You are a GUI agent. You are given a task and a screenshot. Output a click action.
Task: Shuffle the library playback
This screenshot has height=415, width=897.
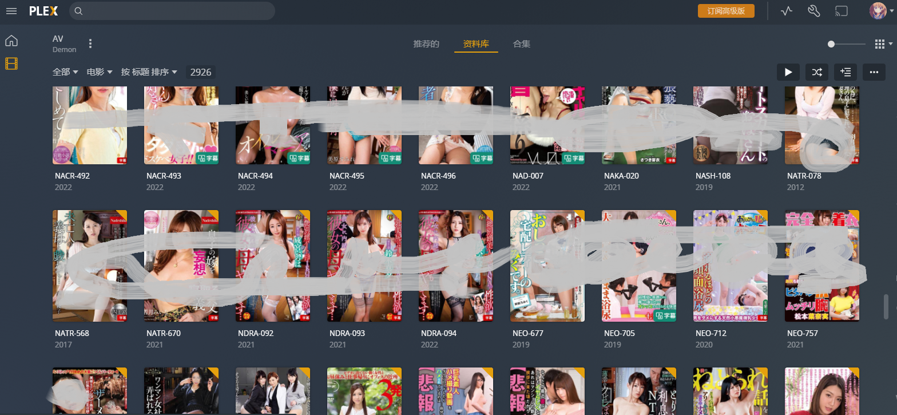coord(816,72)
